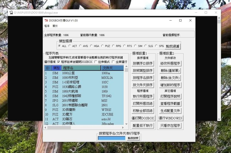Click program list horizontal scrollbar thumb
This screenshot has width=231, height=153.
(59, 128)
